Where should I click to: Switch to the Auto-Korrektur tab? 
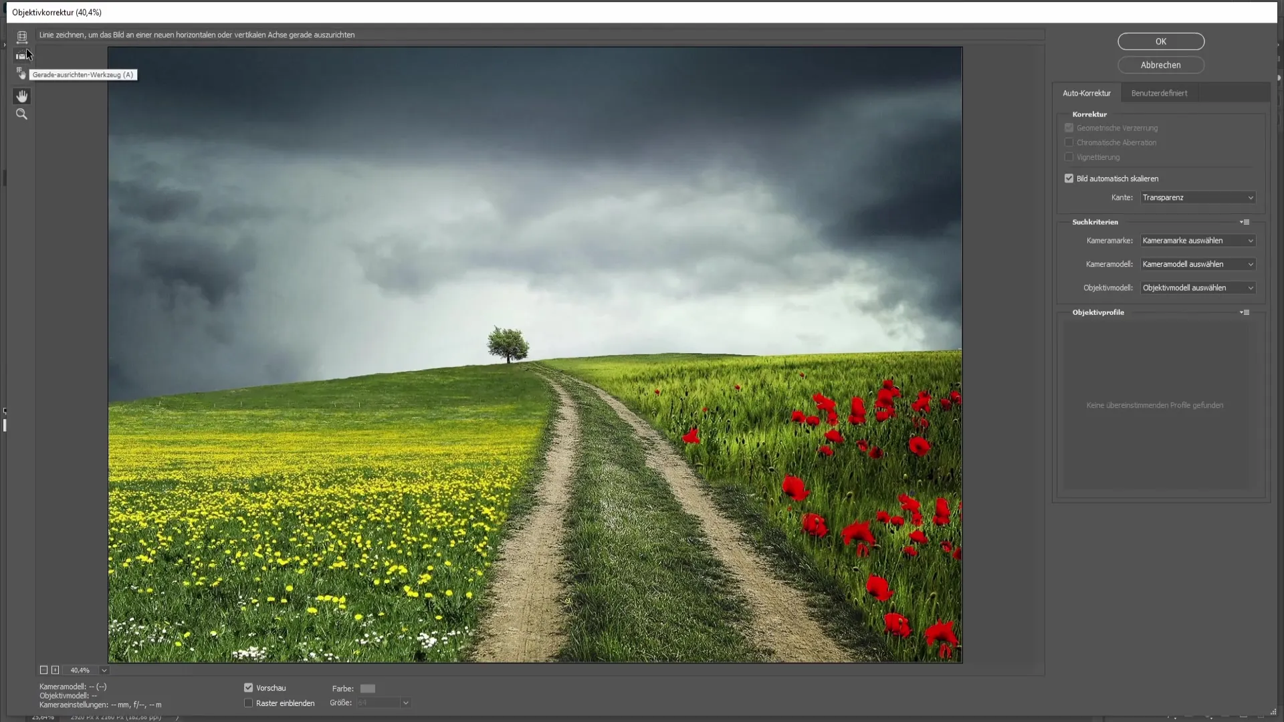coord(1087,94)
